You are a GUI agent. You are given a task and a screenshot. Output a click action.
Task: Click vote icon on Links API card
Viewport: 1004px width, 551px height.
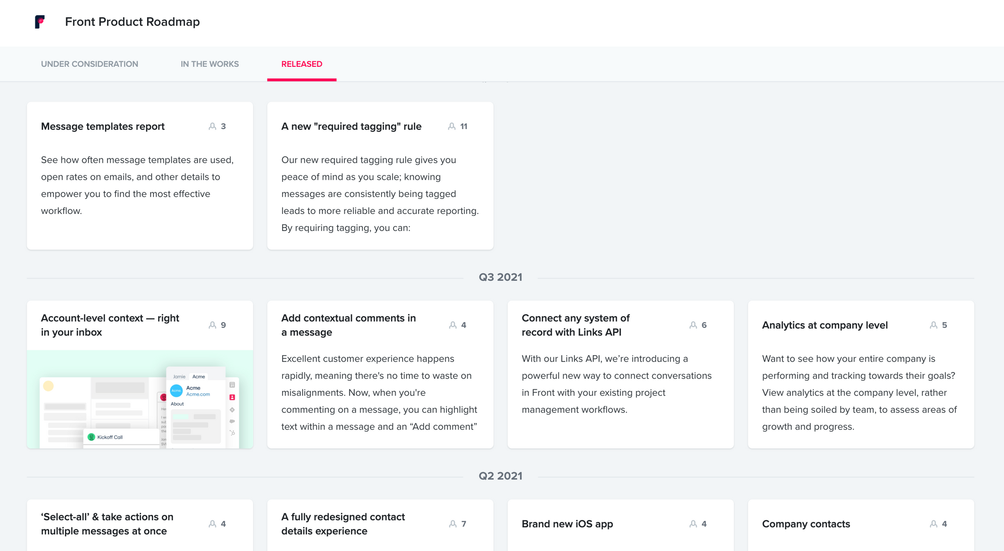pos(693,325)
